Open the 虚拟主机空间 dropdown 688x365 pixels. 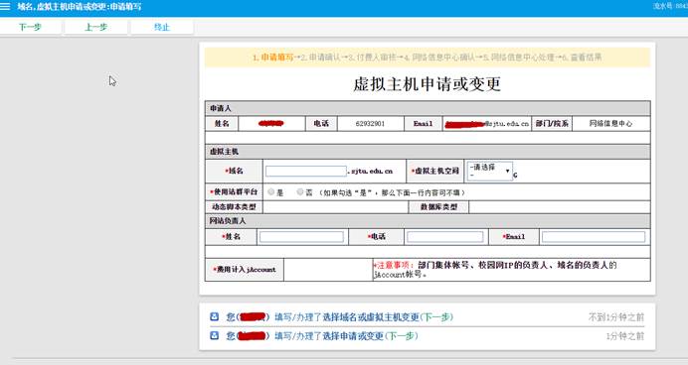point(490,171)
